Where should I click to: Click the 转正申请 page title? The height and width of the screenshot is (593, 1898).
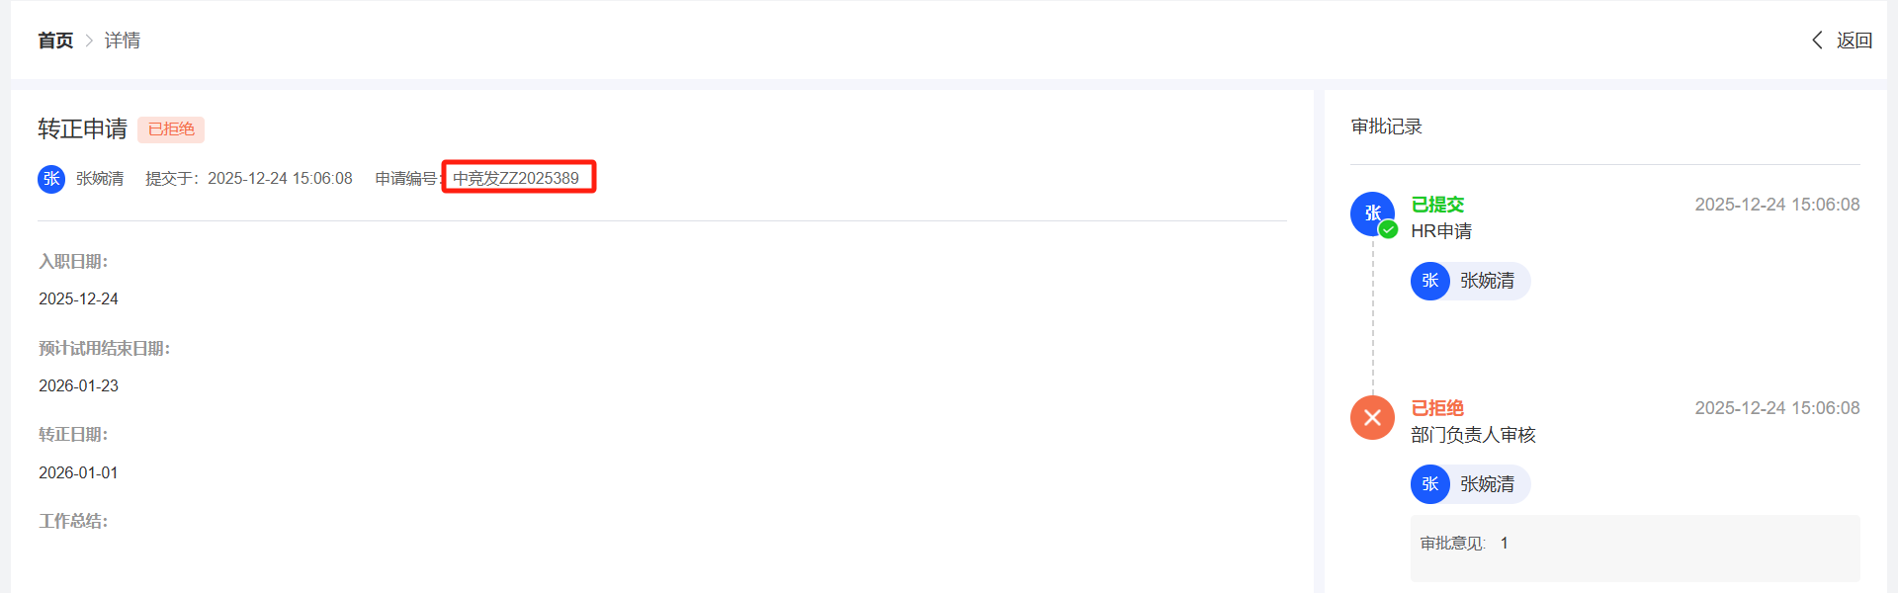82,129
